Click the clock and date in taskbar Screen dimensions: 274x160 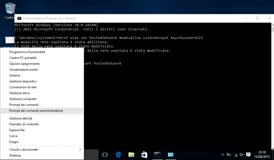262,155
